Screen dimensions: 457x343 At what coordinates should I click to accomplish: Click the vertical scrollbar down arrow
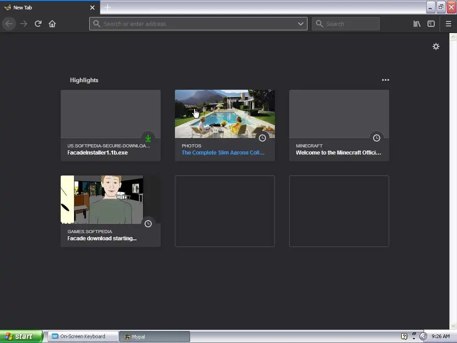(453, 326)
